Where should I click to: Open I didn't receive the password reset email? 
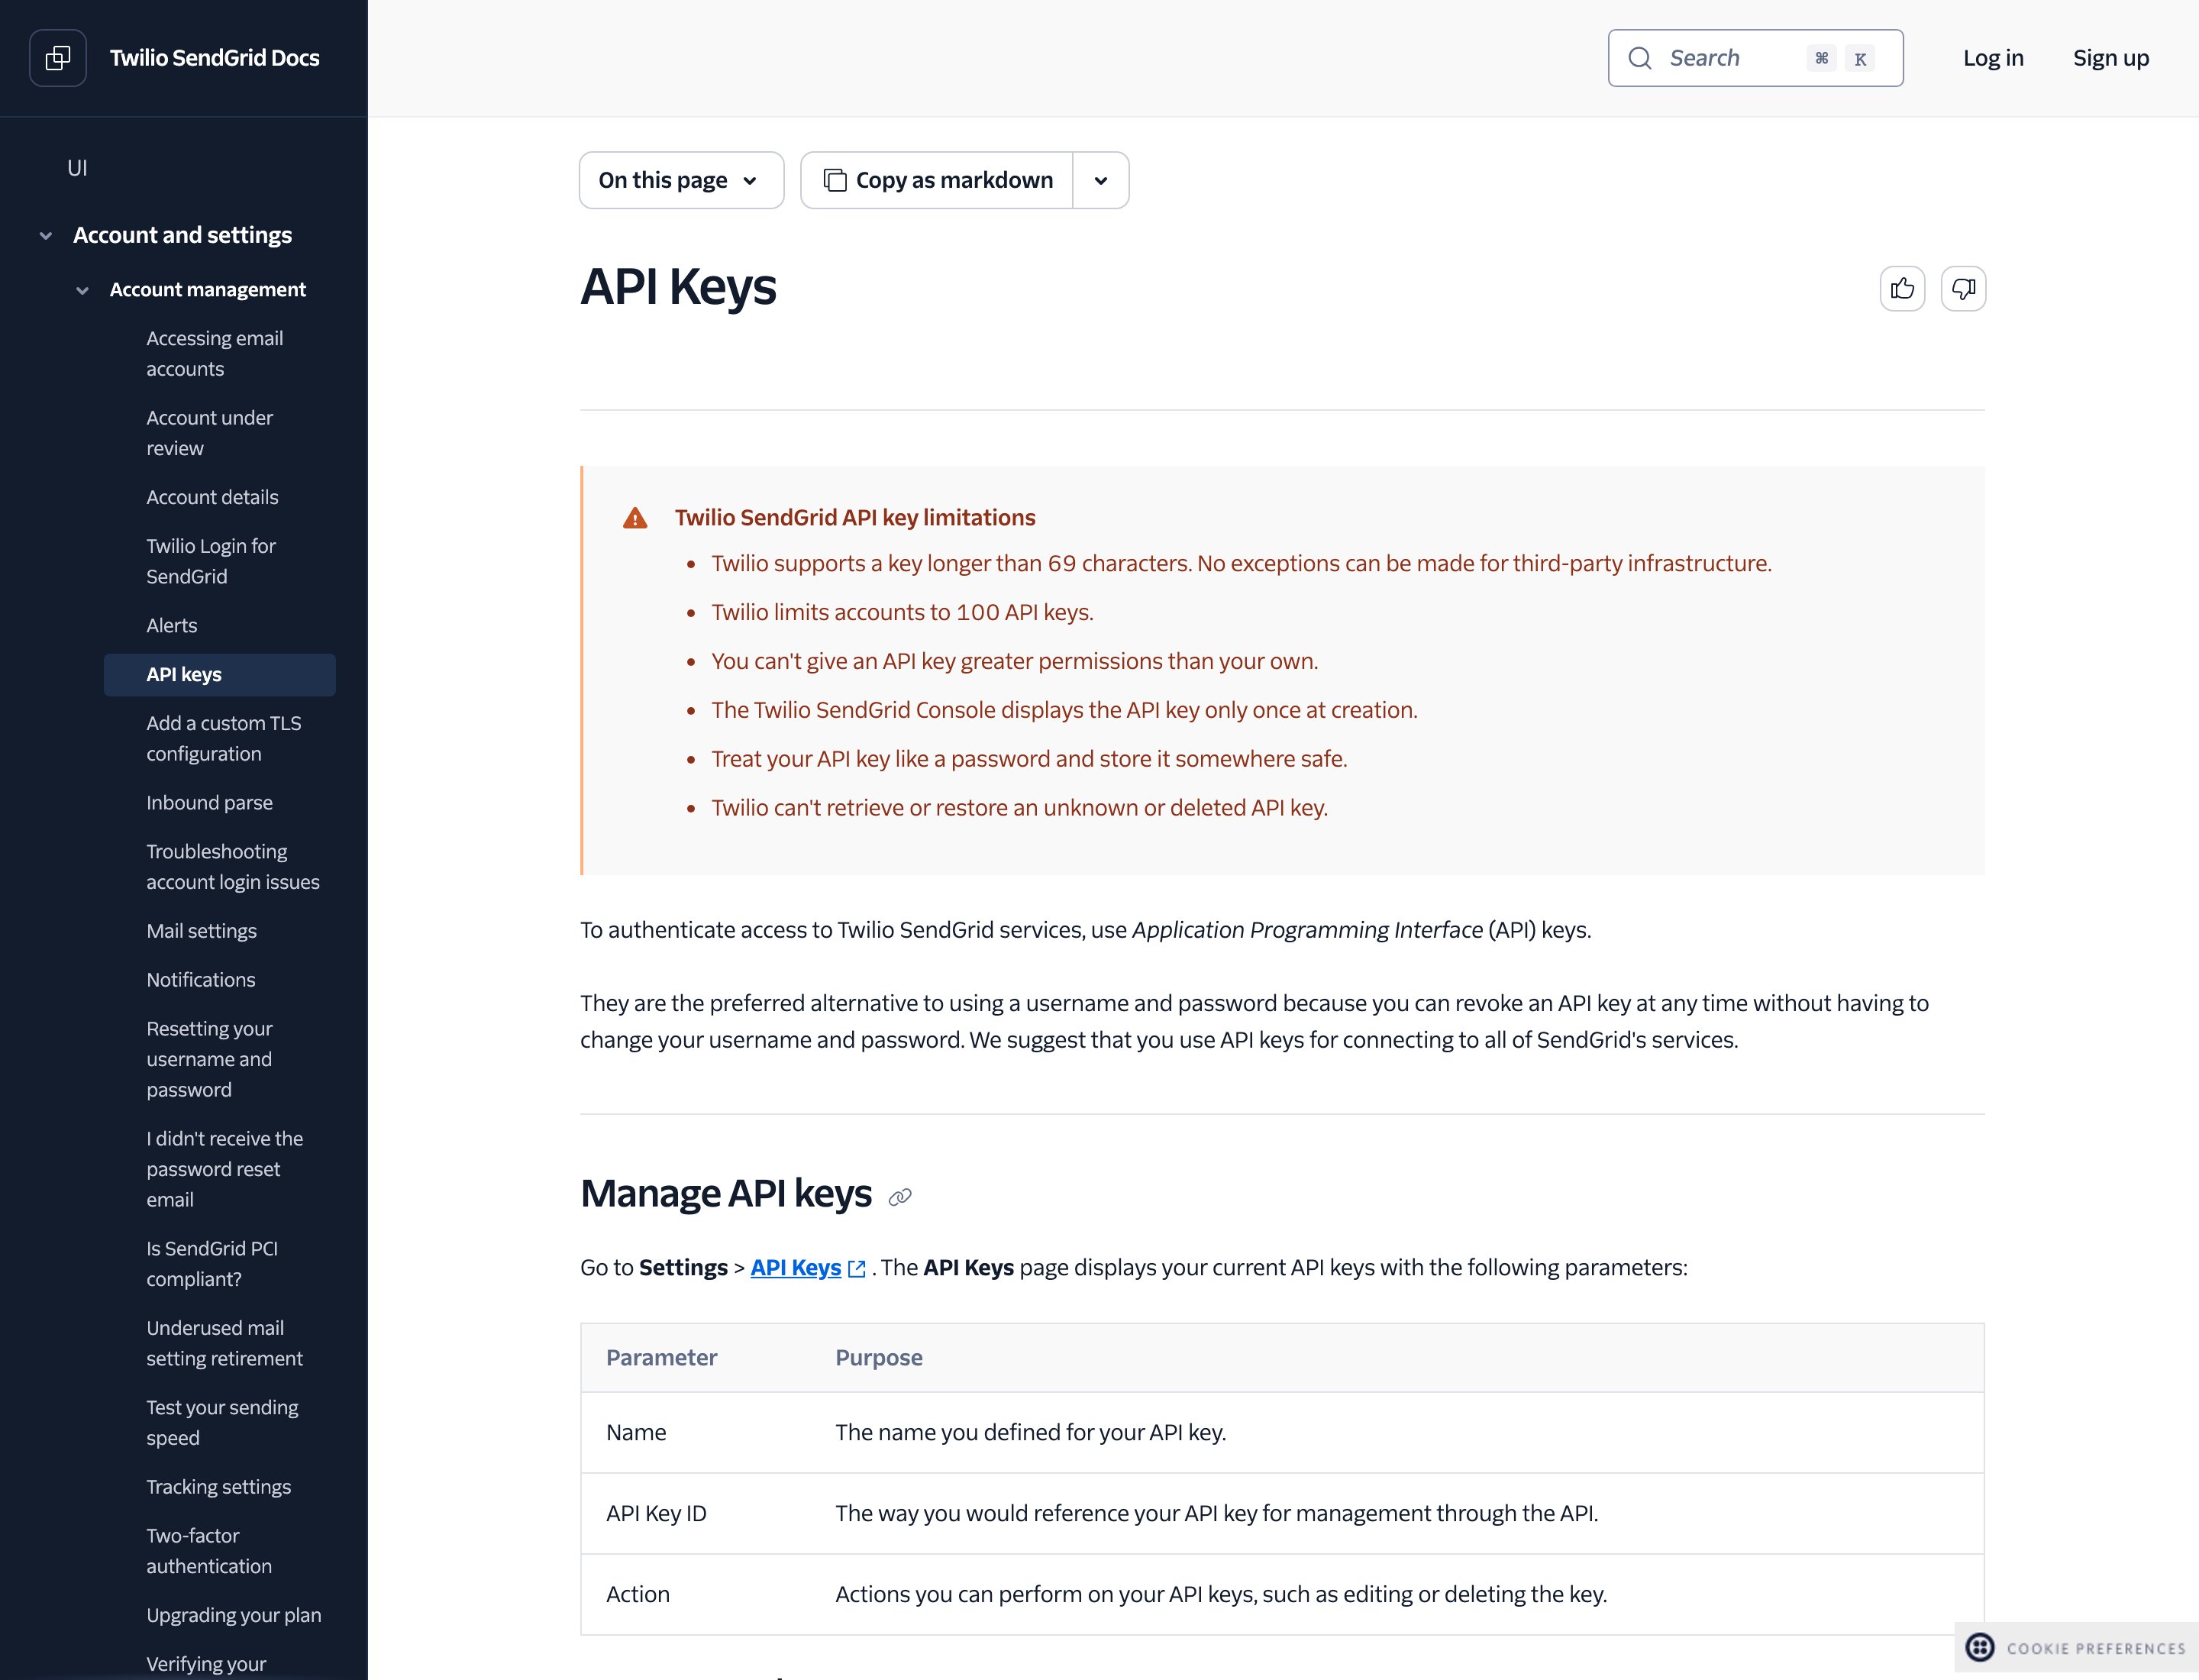[225, 1169]
